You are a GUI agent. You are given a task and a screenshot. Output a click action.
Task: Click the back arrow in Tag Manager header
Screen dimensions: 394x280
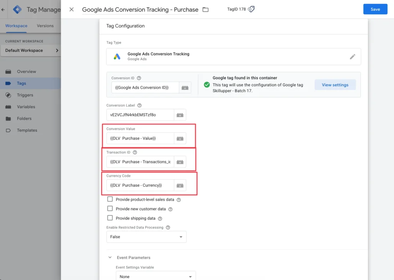pyautogui.click(x=3, y=10)
